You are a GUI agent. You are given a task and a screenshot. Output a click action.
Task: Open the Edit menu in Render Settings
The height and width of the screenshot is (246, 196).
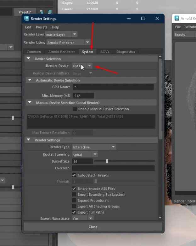point(28,27)
